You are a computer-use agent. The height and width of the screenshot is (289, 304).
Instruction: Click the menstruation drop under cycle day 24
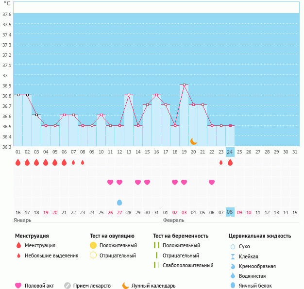[230, 162]
